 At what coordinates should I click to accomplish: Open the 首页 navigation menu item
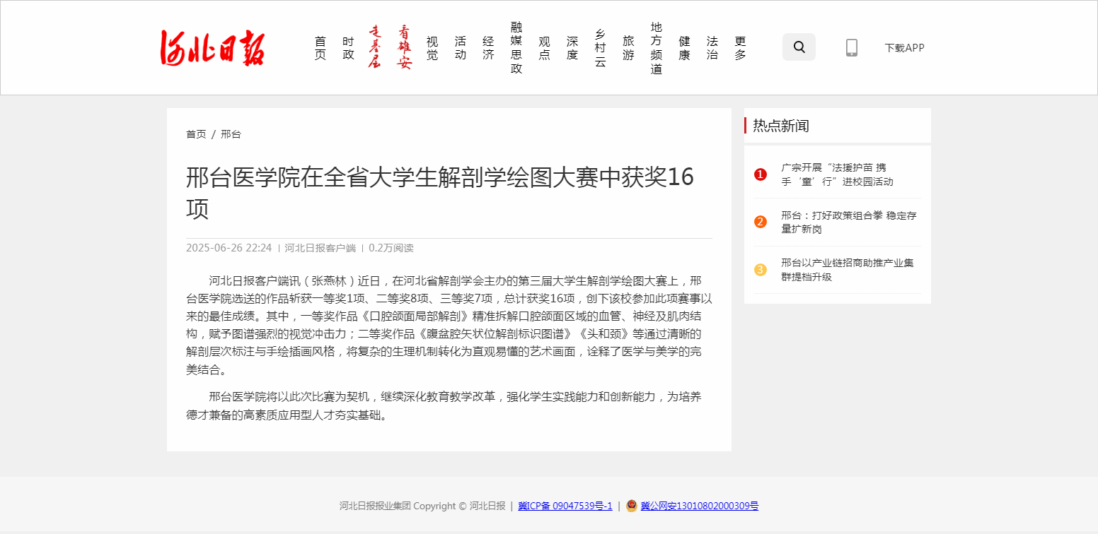[320, 48]
